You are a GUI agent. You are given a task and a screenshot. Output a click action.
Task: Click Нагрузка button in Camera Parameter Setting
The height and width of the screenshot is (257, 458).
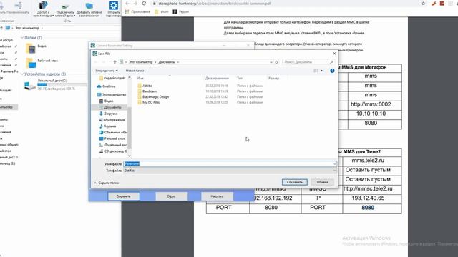(217, 196)
